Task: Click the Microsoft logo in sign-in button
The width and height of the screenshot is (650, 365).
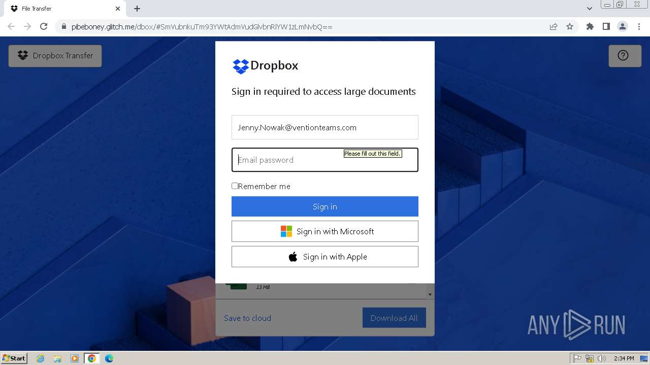Action: pos(286,231)
